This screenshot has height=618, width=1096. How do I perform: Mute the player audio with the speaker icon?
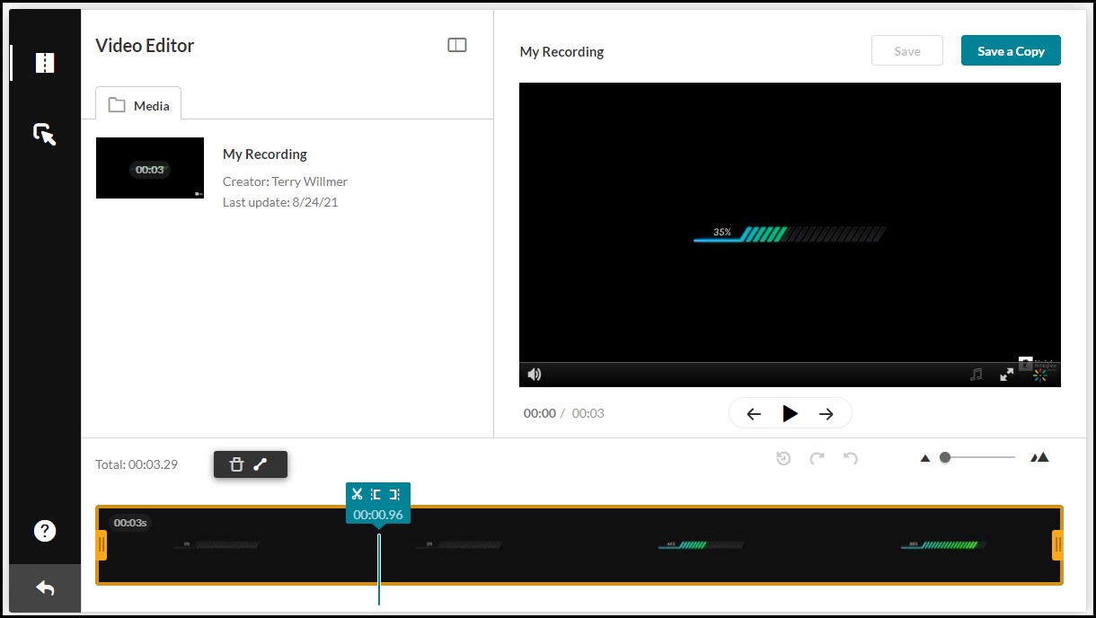[535, 374]
